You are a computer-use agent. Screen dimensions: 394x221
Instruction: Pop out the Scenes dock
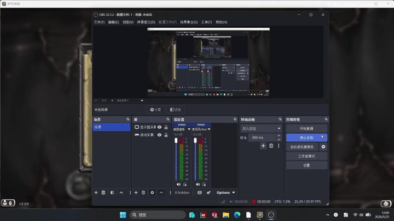point(128,120)
